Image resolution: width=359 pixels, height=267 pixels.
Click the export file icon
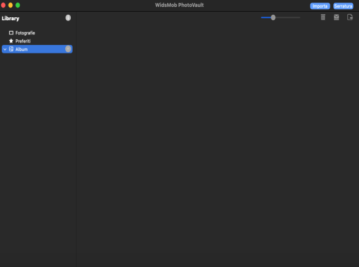tap(350, 17)
